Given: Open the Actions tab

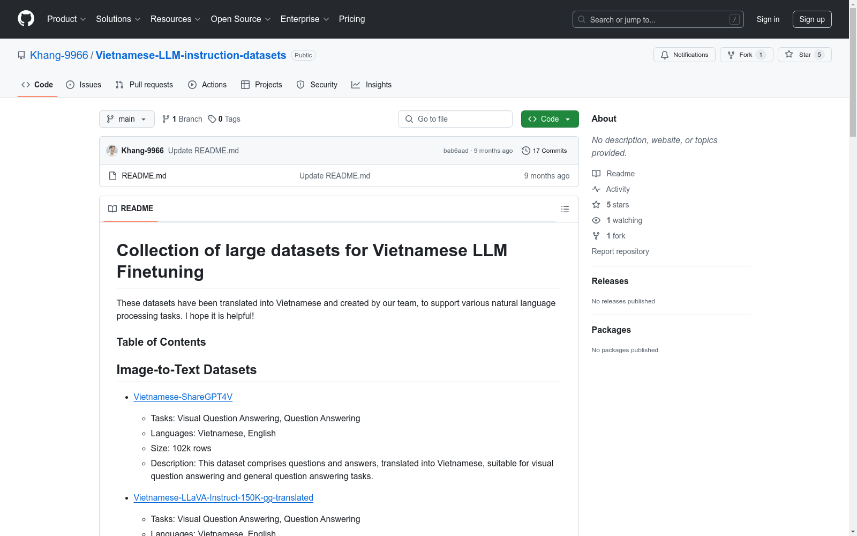Looking at the screenshot, I should point(207,85).
